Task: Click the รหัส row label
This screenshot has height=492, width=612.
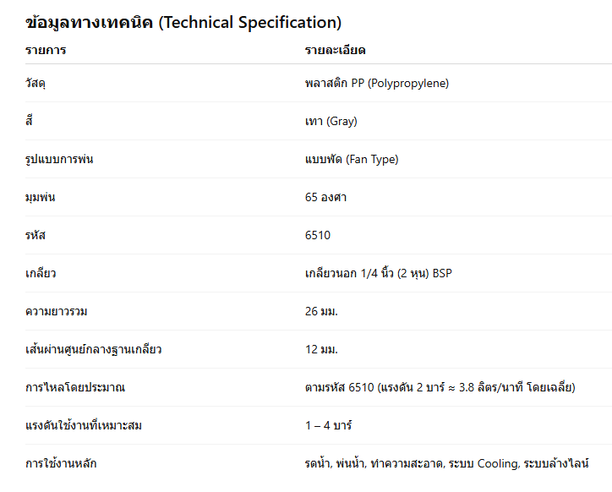Action: (x=36, y=235)
